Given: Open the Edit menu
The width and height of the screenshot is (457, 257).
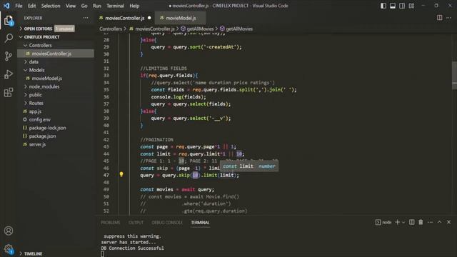Looking at the screenshot, I should point(31,6).
